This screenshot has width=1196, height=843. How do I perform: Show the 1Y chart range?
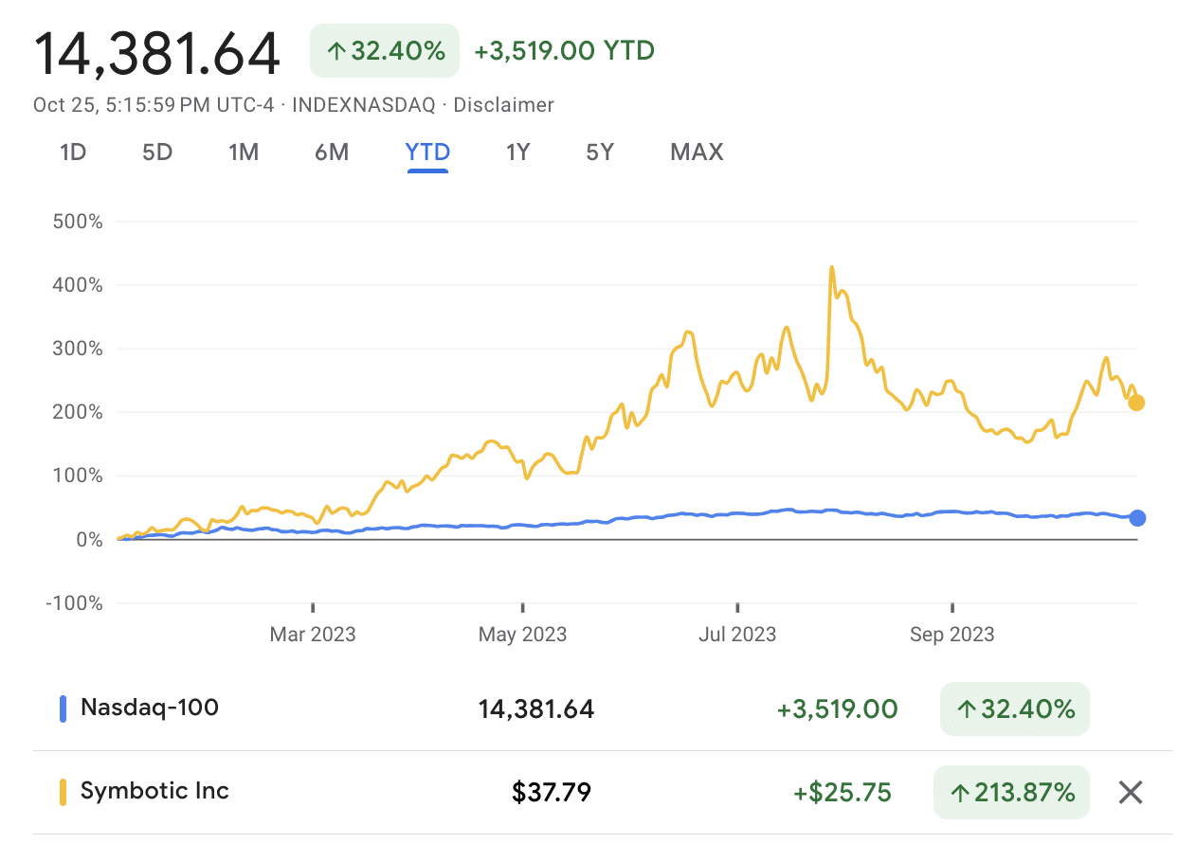[517, 152]
